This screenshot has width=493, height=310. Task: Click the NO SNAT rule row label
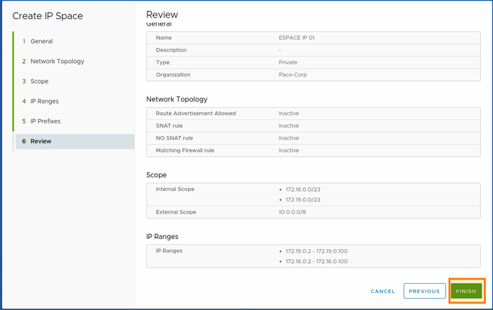[x=175, y=138]
